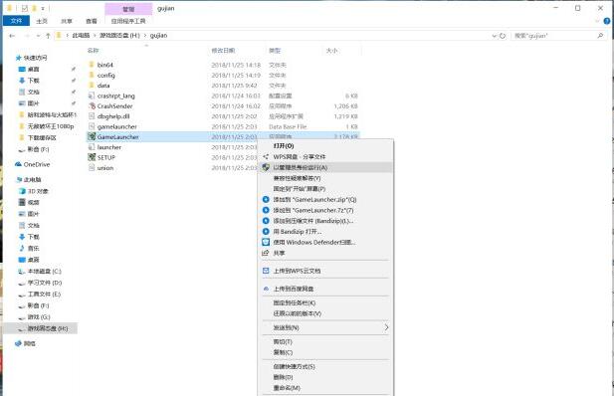Click the WPS cloud upload icon
The image size is (614, 396).
(x=266, y=271)
